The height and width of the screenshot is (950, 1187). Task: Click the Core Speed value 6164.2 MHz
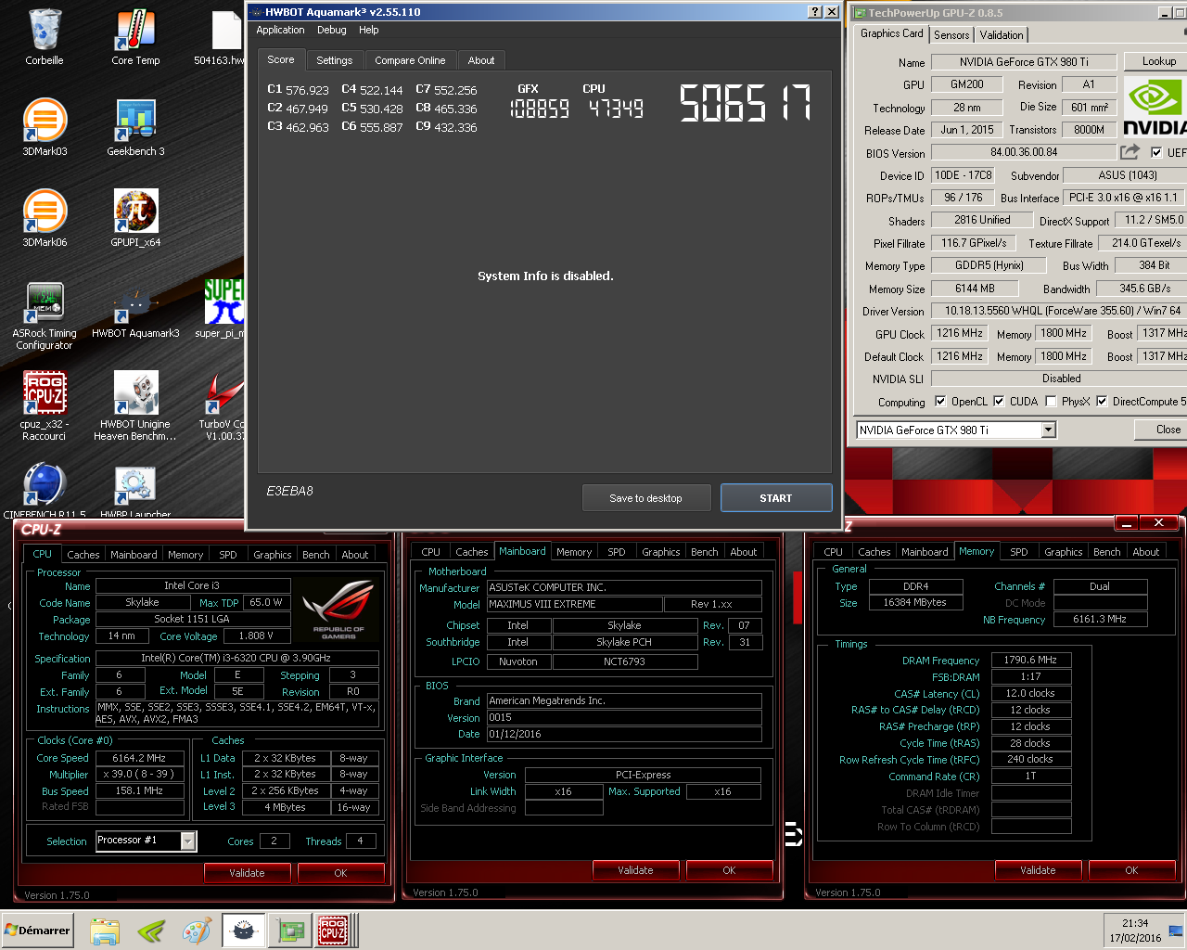click(x=139, y=758)
